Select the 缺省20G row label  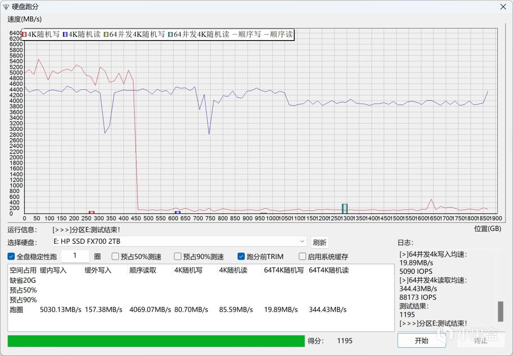pyautogui.click(x=23, y=280)
